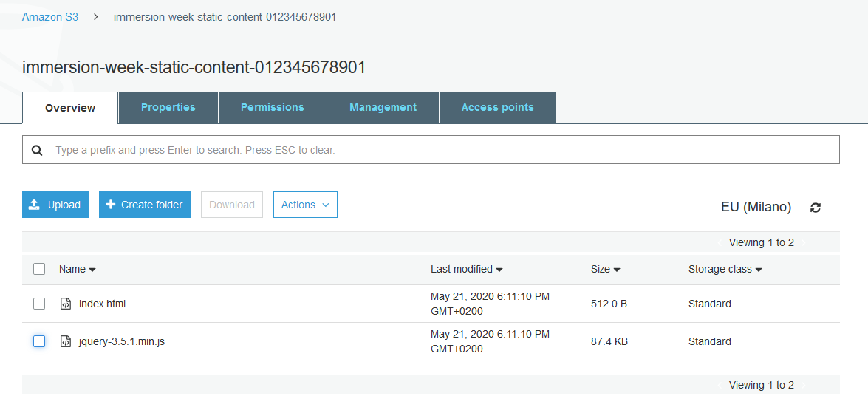
Task: Go to previous page in bottom pager
Action: coord(719,385)
